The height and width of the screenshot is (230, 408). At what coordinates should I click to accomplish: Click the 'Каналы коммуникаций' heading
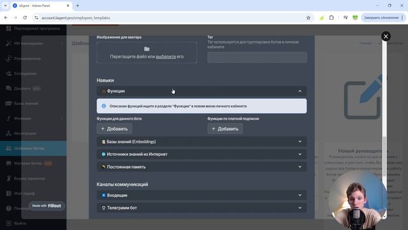coord(122,185)
